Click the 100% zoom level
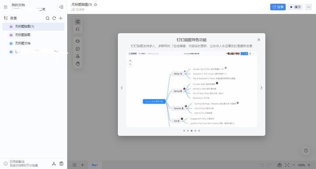Viewport: 316px width, 169px height. 301,165
